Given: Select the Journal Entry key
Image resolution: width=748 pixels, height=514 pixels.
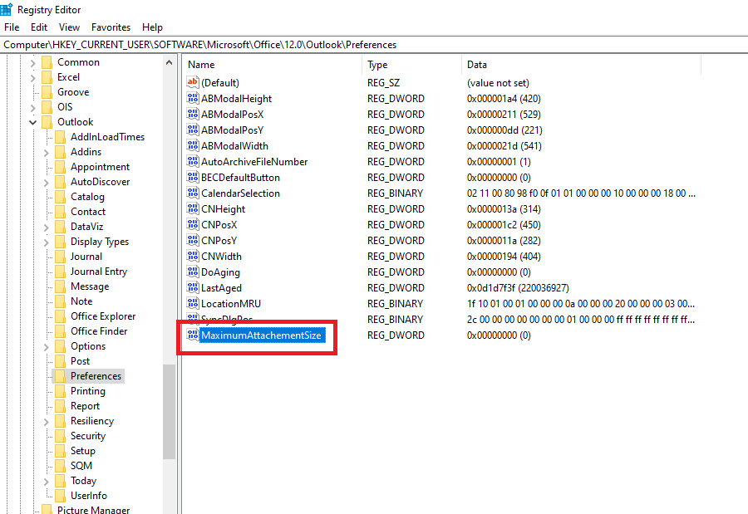Looking at the screenshot, I should (x=98, y=272).
